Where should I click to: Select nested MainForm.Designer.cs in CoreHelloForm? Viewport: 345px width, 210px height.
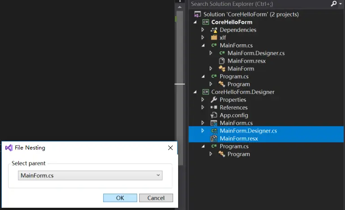coord(256,53)
